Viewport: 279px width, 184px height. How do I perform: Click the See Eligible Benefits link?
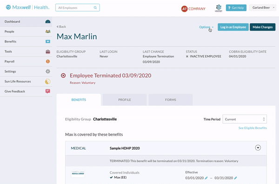252,128
